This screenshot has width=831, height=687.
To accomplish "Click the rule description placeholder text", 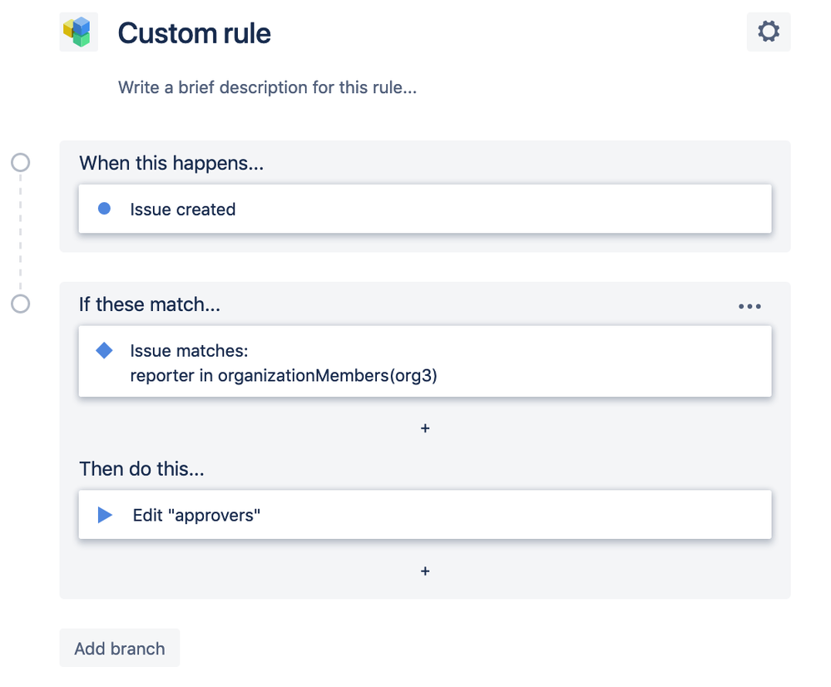I will 267,87.
